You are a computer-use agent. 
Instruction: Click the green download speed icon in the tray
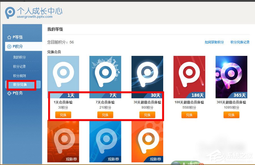(184, 164)
